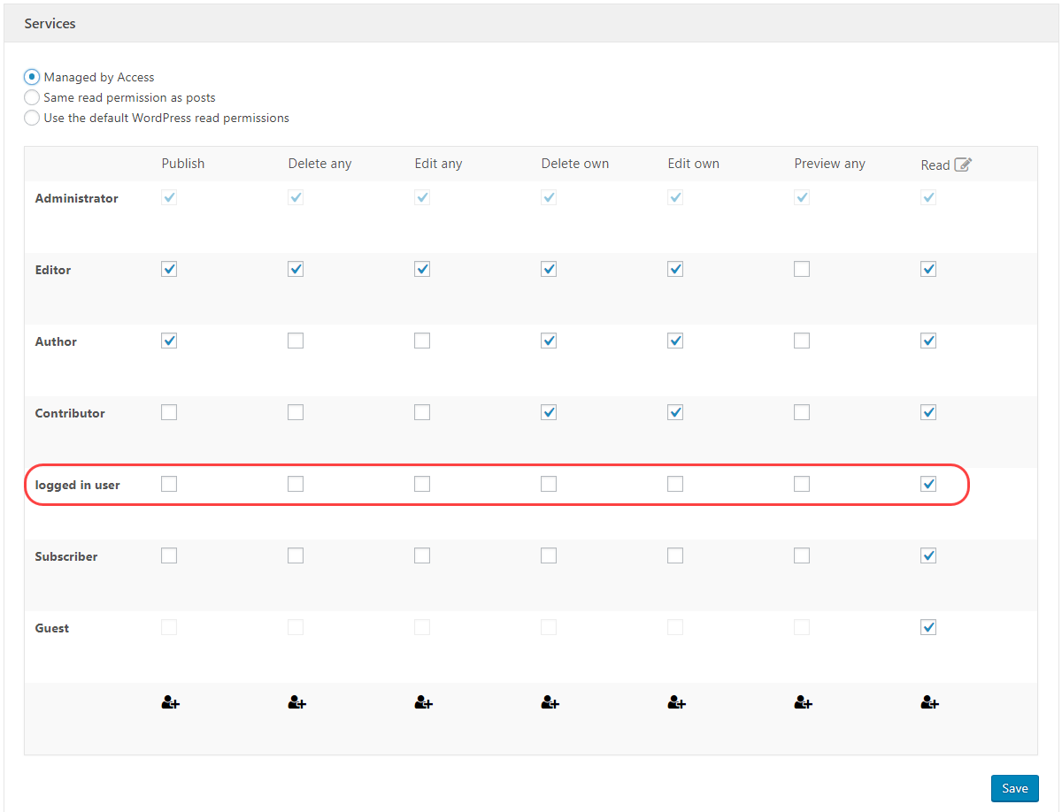Enable Preview any for Contributor
The image size is (1062, 812).
tap(802, 412)
